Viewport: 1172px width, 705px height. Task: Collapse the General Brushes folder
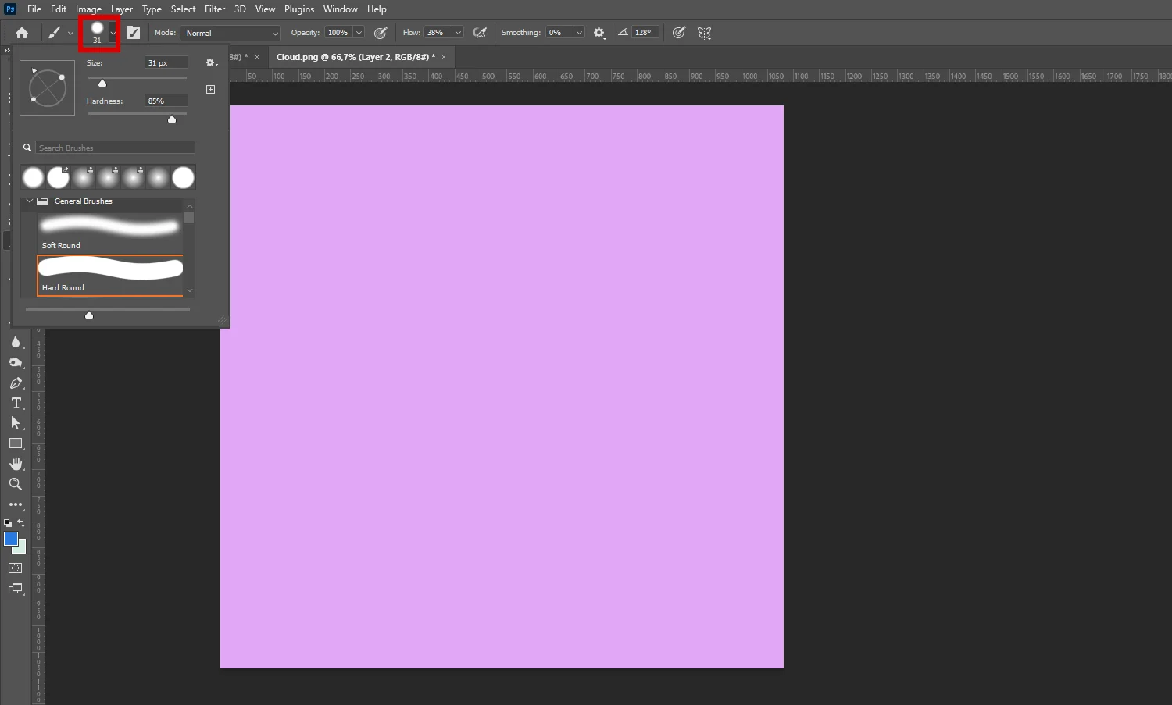[x=30, y=201]
